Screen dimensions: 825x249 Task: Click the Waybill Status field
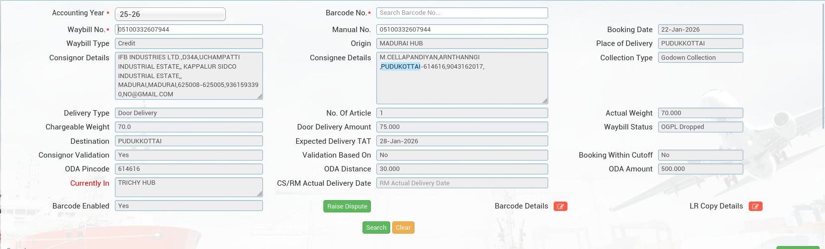(700, 127)
